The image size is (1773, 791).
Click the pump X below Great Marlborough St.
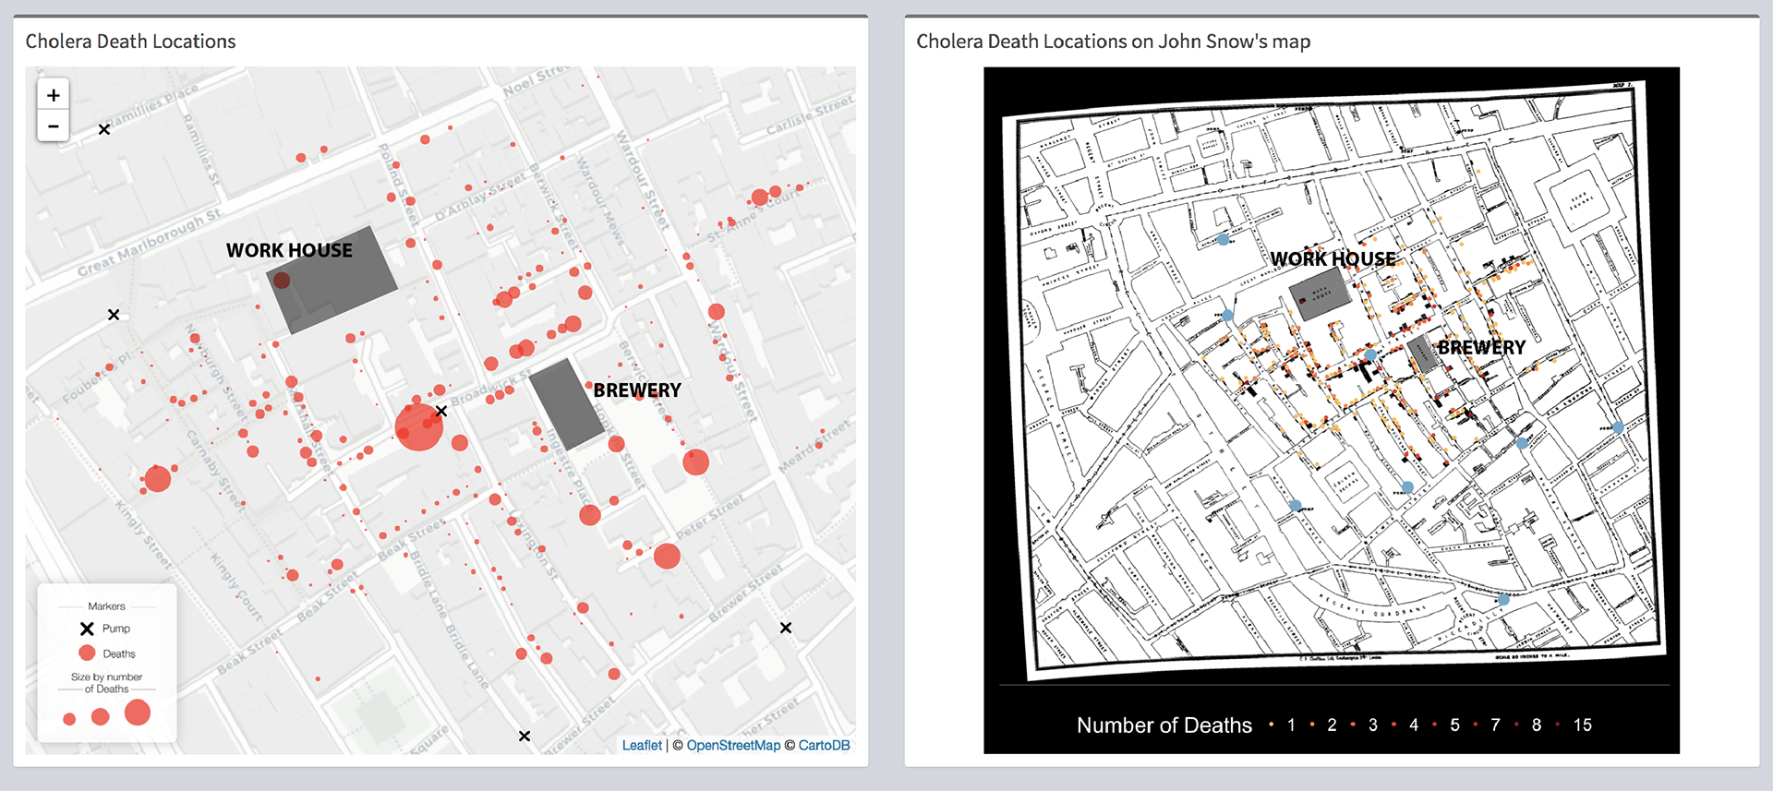point(114,315)
